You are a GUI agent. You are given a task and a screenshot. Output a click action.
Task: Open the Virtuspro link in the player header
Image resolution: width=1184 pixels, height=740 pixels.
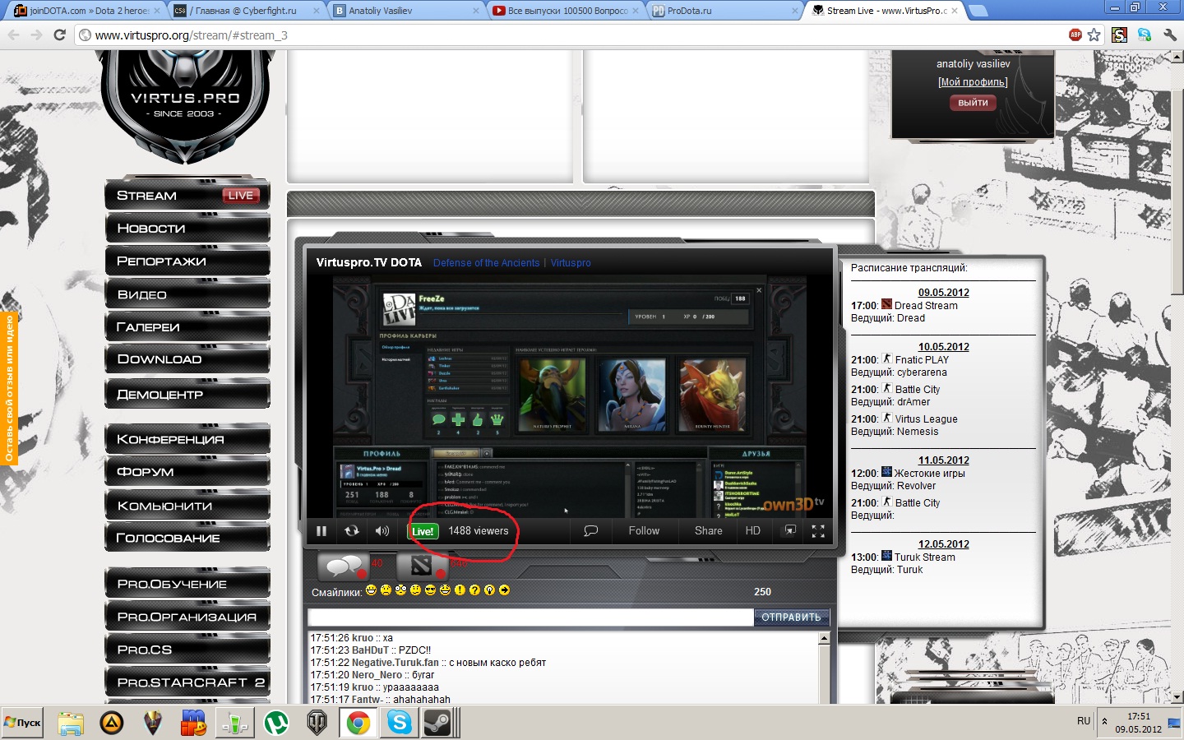tap(571, 263)
